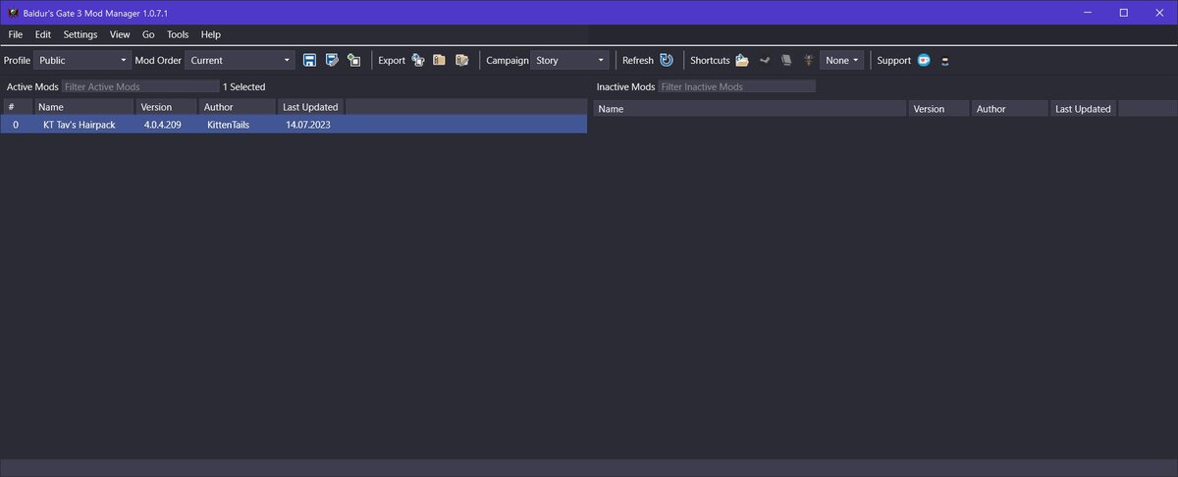Click the app icon in the title bar
The width and height of the screenshot is (1178, 477).
coord(13,12)
